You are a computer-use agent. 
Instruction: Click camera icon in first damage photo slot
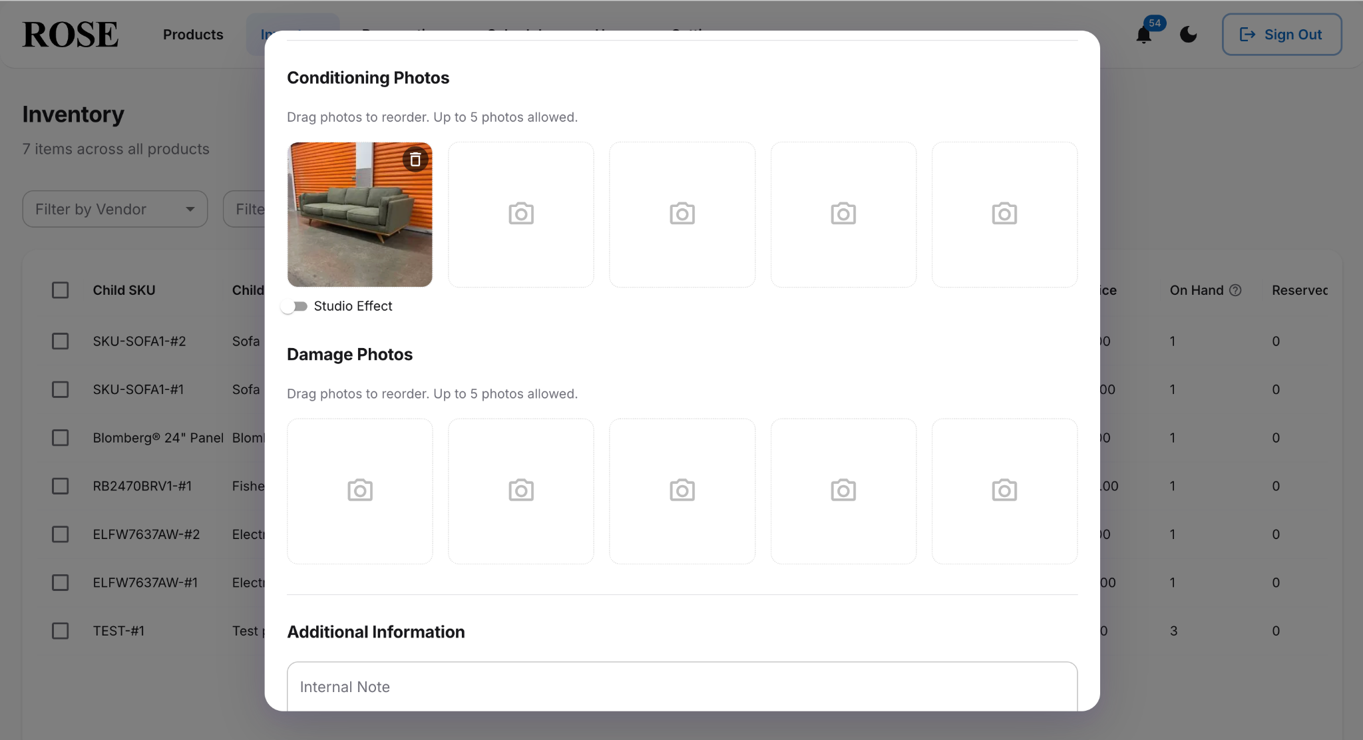(359, 490)
